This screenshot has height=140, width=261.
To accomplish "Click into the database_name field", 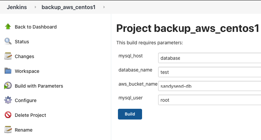I will tap(209, 72).
